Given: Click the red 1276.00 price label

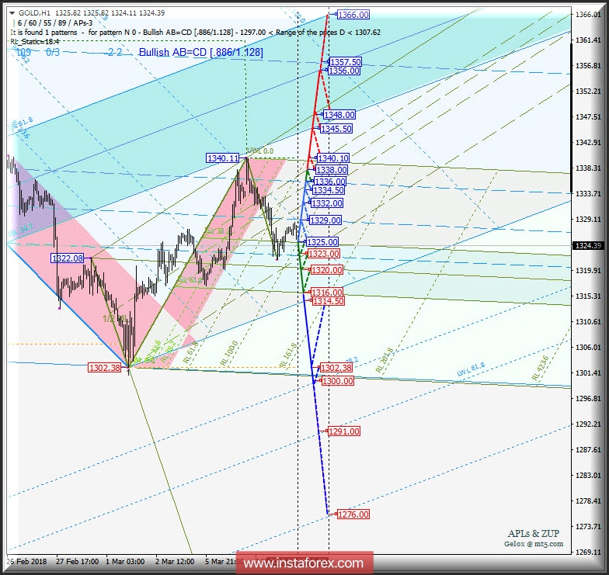Looking at the screenshot, I should pos(353,514).
